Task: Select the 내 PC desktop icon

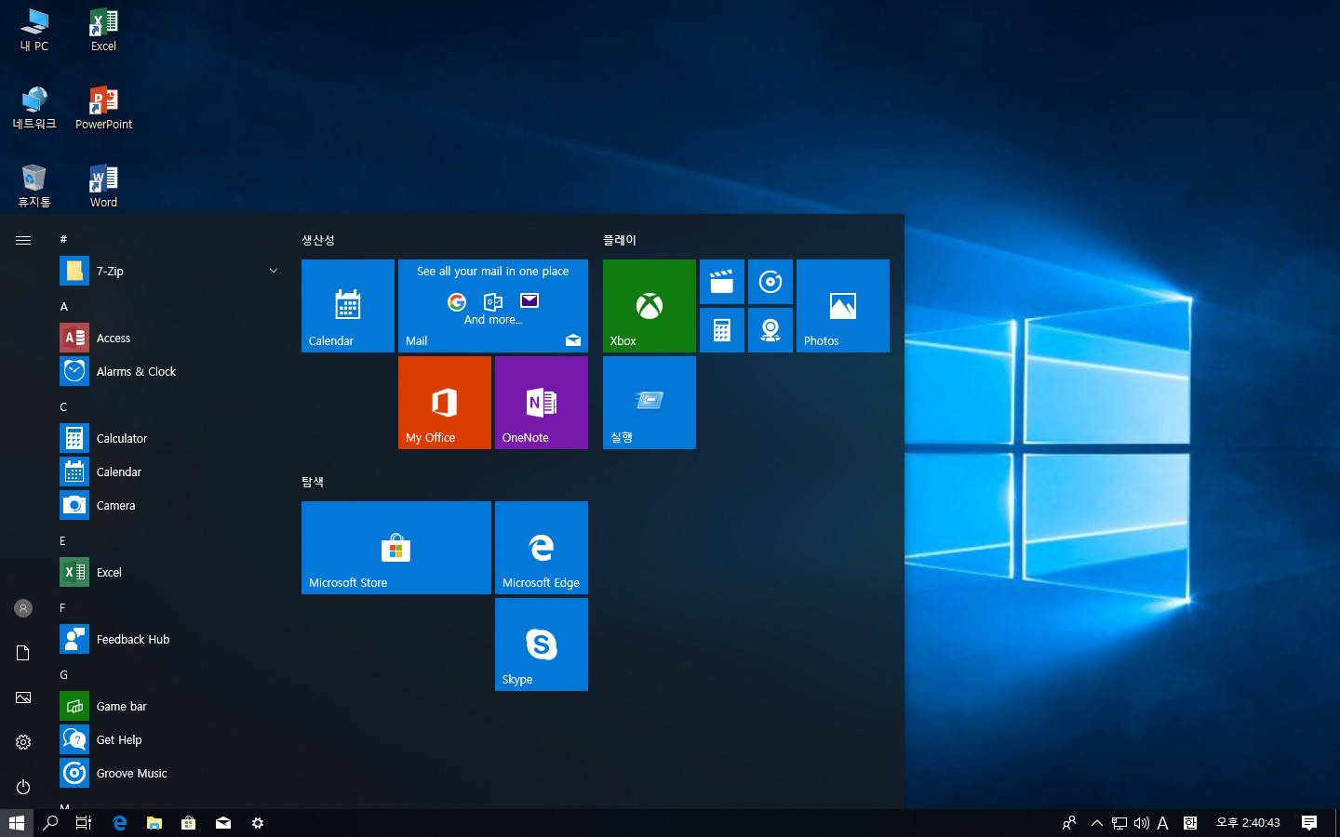Action: [34, 30]
